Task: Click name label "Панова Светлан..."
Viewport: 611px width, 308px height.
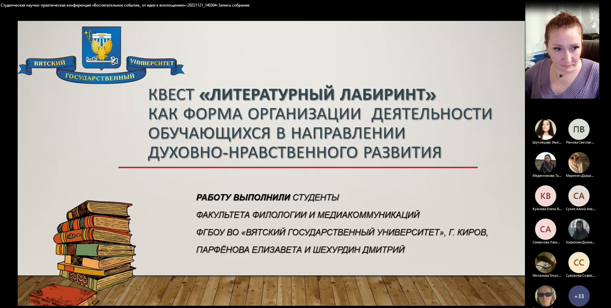Action: click(580, 142)
